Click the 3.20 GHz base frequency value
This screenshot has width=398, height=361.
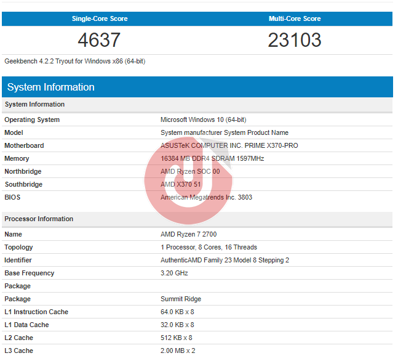(174, 273)
